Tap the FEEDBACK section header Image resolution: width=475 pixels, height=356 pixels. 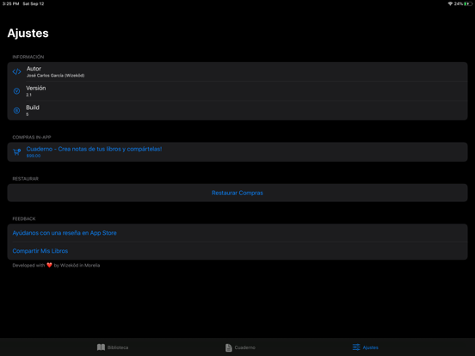coord(24,218)
